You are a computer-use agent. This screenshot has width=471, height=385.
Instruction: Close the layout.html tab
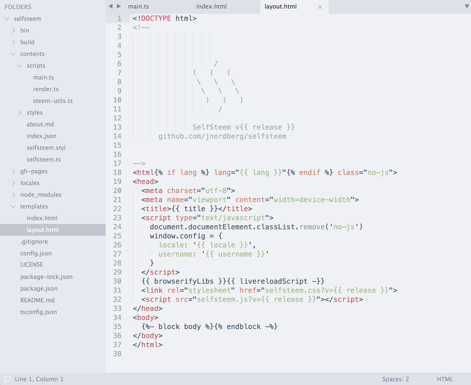320,7
